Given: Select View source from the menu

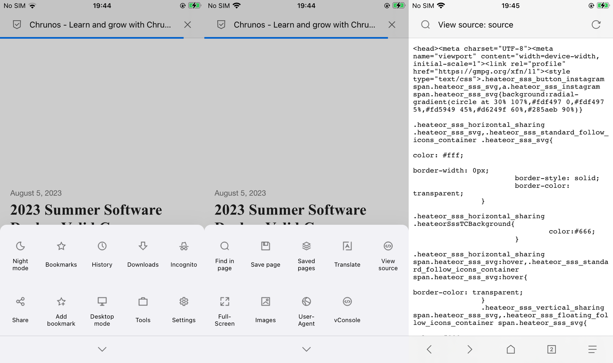Looking at the screenshot, I should [x=388, y=254].
